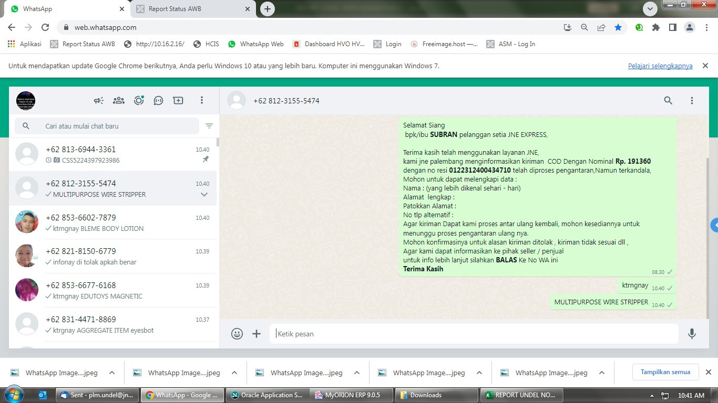Expand last WhatsApp Image download options
Image resolution: width=718 pixels, height=403 pixels.
(602, 373)
